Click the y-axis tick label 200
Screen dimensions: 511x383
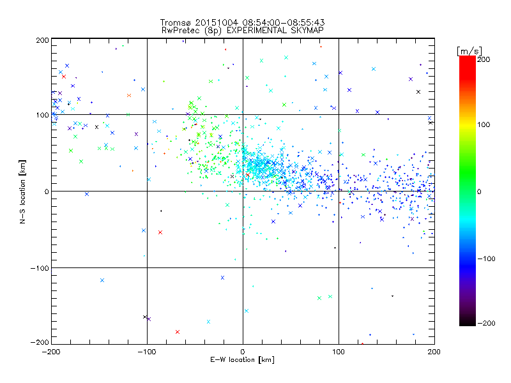(42, 40)
